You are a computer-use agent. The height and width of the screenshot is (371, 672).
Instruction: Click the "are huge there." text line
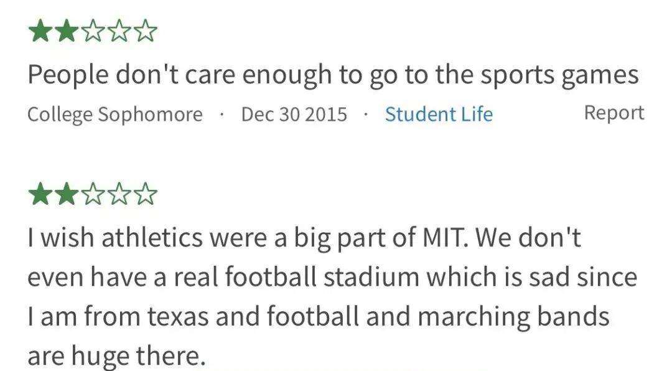click(x=116, y=355)
